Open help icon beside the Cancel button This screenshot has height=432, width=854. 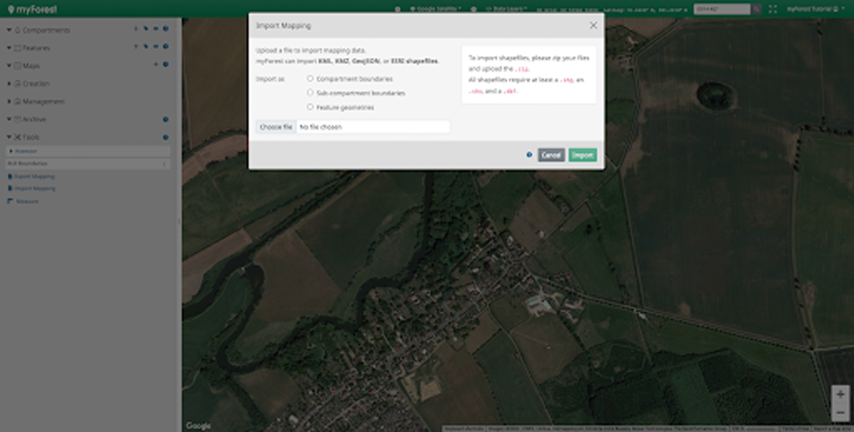pyautogui.click(x=530, y=155)
